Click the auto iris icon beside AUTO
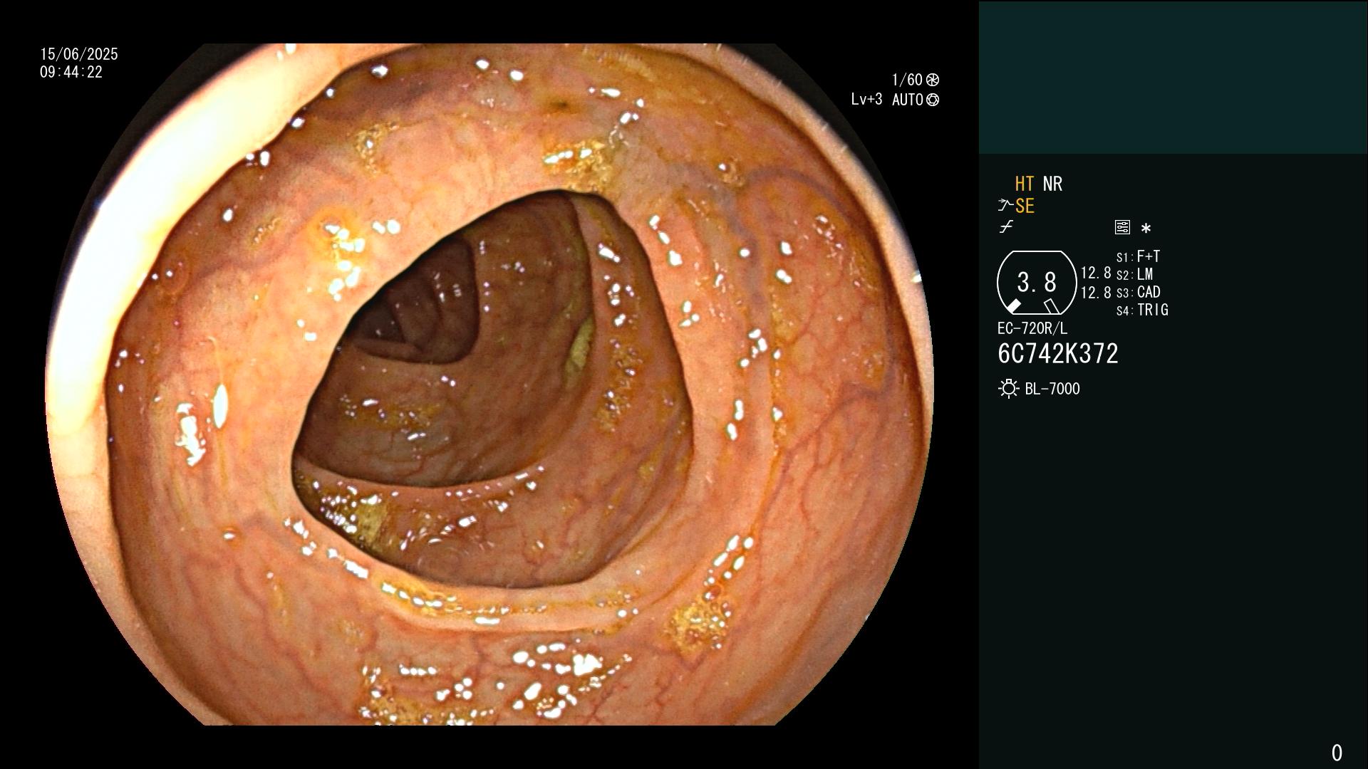This screenshot has width=1368, height=769. click(933, 100)
